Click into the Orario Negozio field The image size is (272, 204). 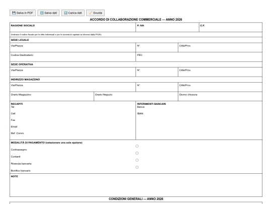click(x=136, y=96)
